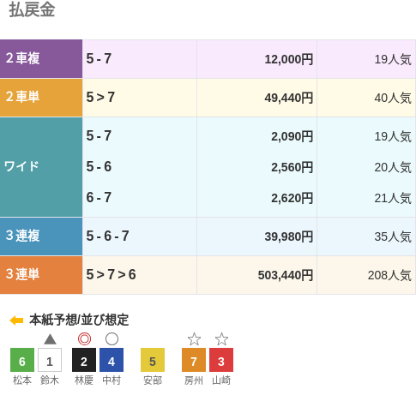Click the red double-circle mark above 2
This screenshot has height=401, width=416.
tap(84, 339)
